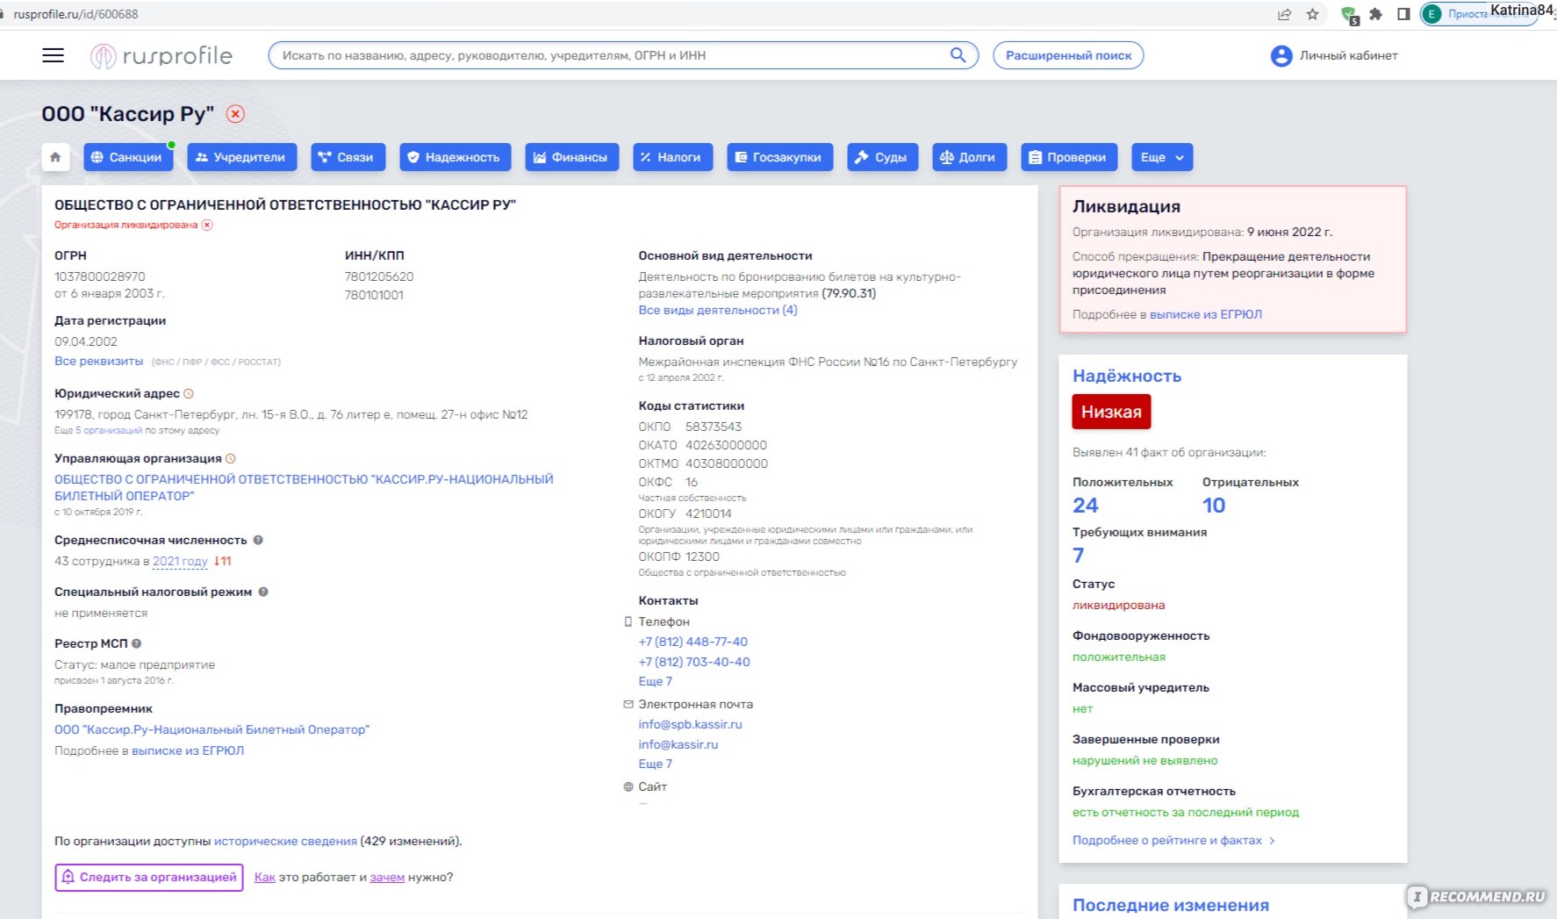Call phone +7 (812) 703-40-40

click(694, 663)
